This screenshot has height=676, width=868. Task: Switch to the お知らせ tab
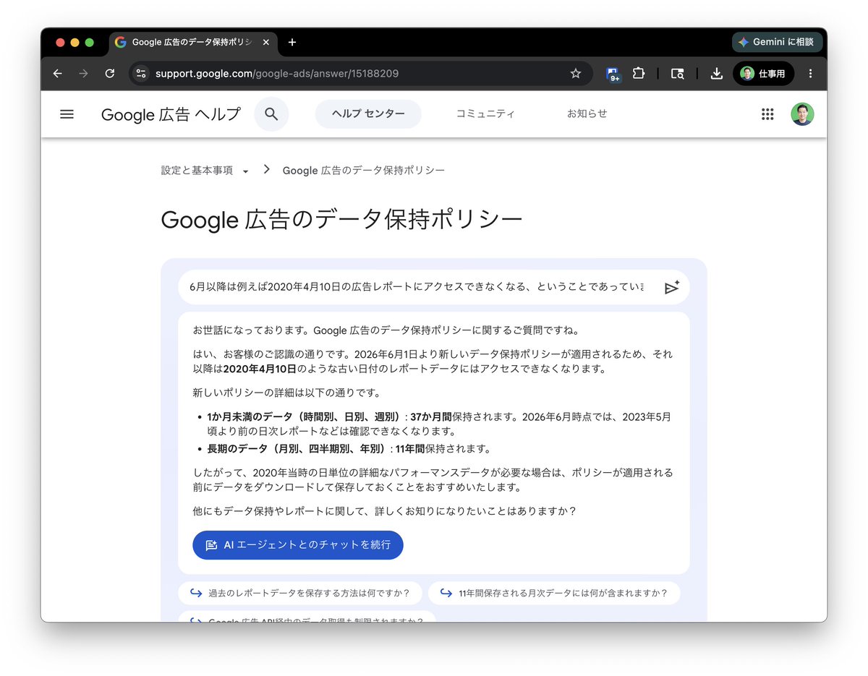tap(587, 114)
